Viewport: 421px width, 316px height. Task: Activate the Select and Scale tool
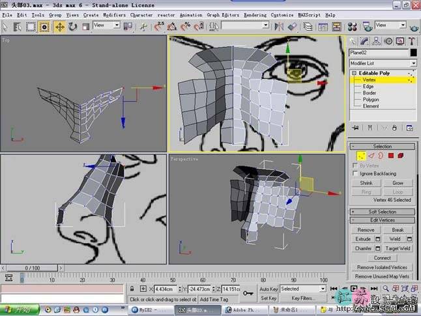point(85,27)
